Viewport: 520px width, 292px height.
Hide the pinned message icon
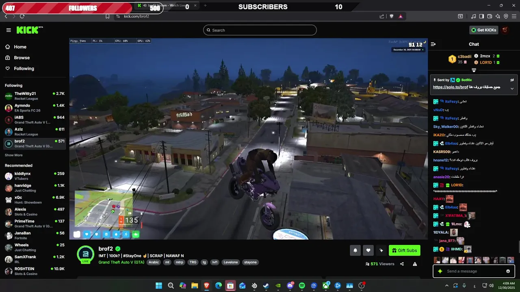tap(512, 80)
